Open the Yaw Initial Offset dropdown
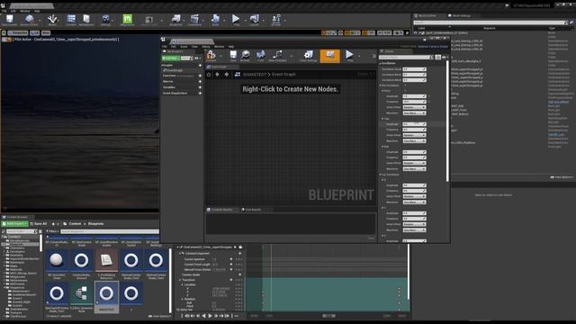This screenshot has height=324, width=576. [414, 135]
